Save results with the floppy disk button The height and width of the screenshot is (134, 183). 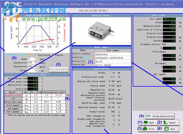(x=169, y=129)
